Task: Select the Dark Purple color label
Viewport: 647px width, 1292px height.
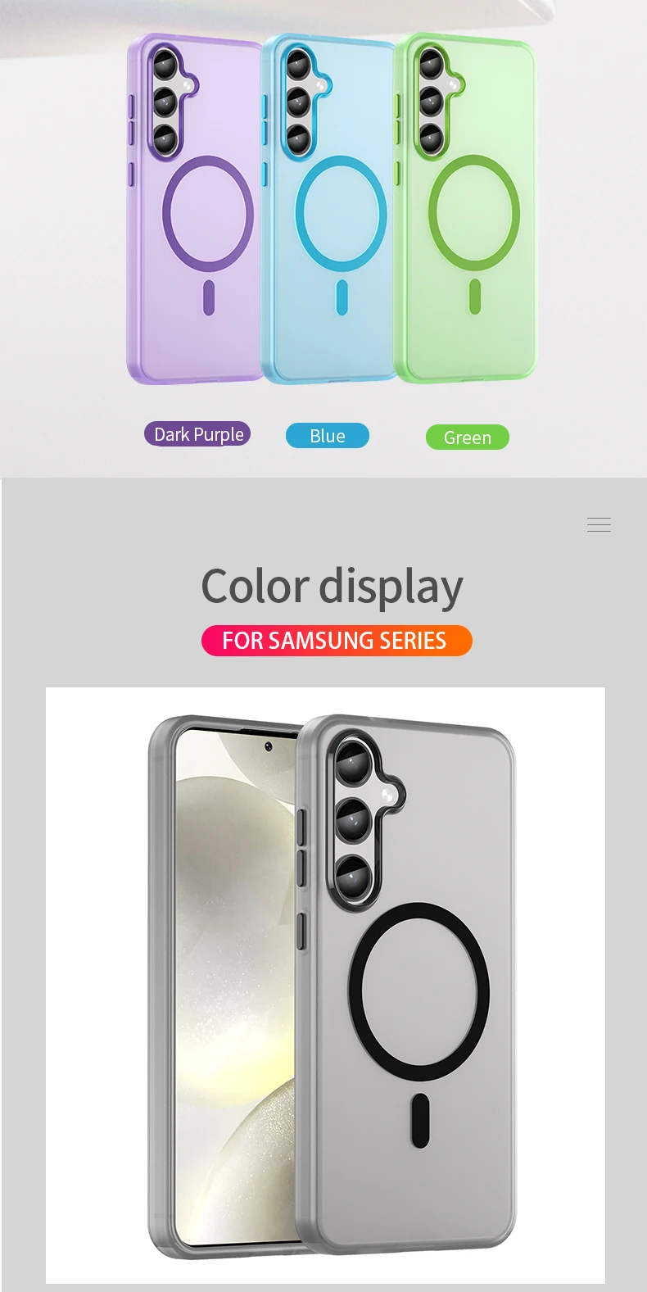Action: 197,434
